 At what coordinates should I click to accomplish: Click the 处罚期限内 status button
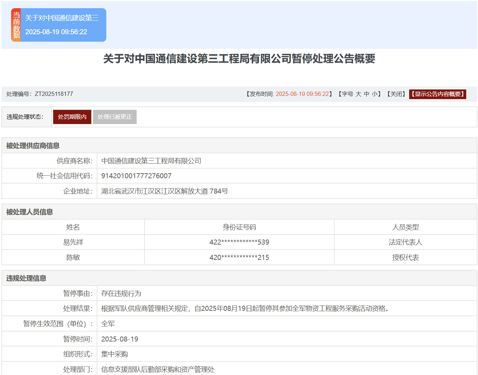pos(72,117)
